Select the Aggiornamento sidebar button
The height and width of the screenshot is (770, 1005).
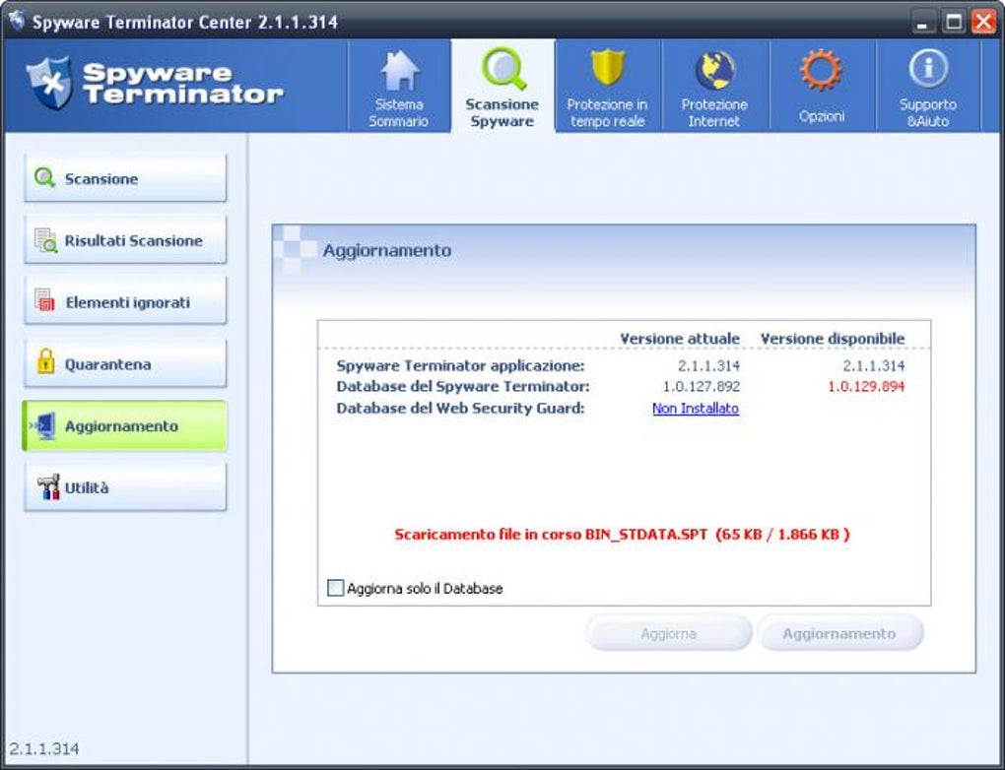click(125, 426)
